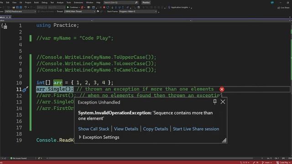Click 'Console' on line 19
292x164 pixels.
[46, 140]
